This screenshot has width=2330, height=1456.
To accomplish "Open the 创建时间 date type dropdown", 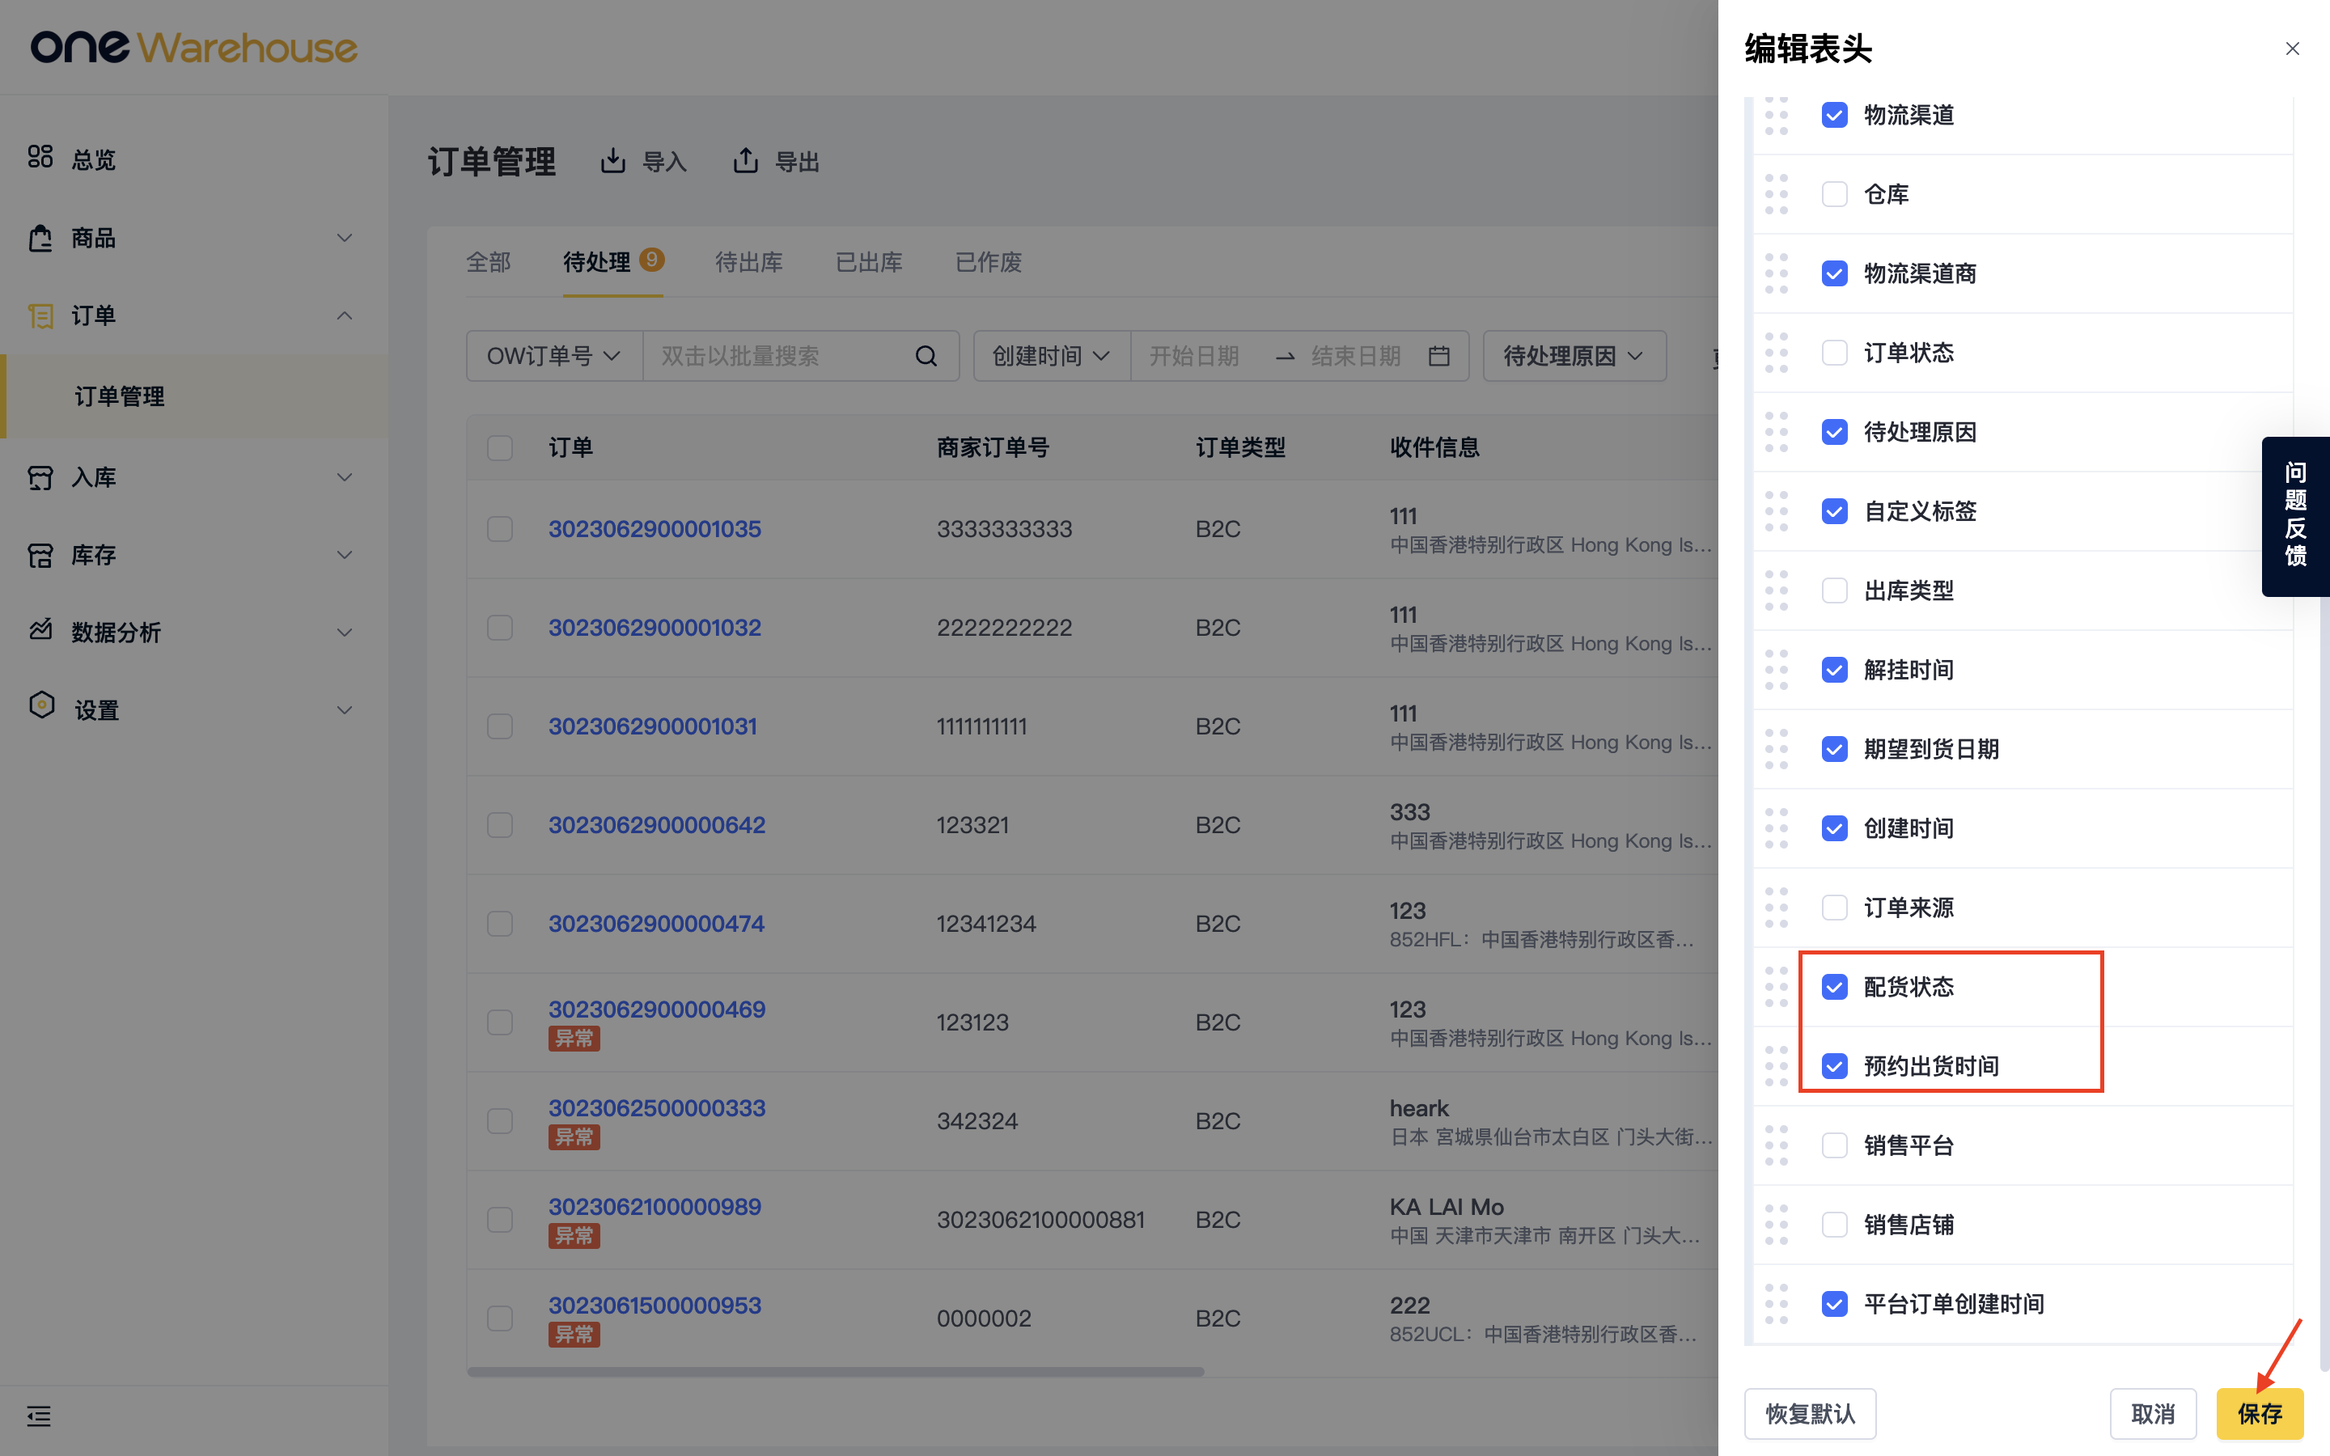I will [x=1052, y=356].
